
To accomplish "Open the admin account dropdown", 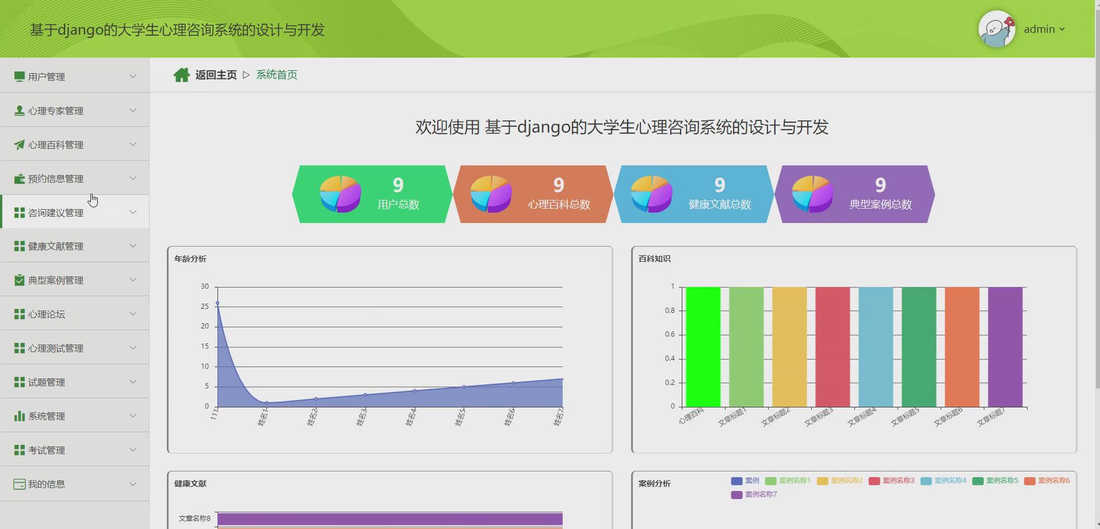I will point(1044,29).
